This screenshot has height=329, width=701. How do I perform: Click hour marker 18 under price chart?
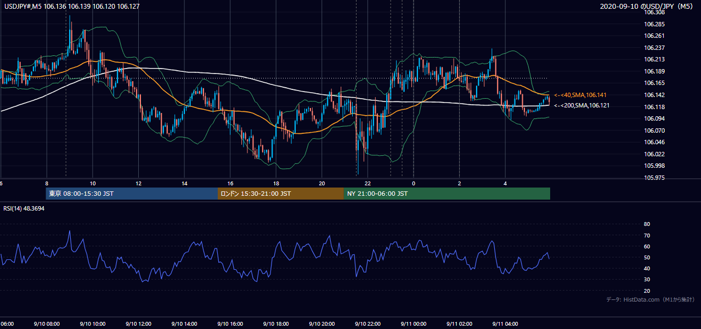coord(276,184)
